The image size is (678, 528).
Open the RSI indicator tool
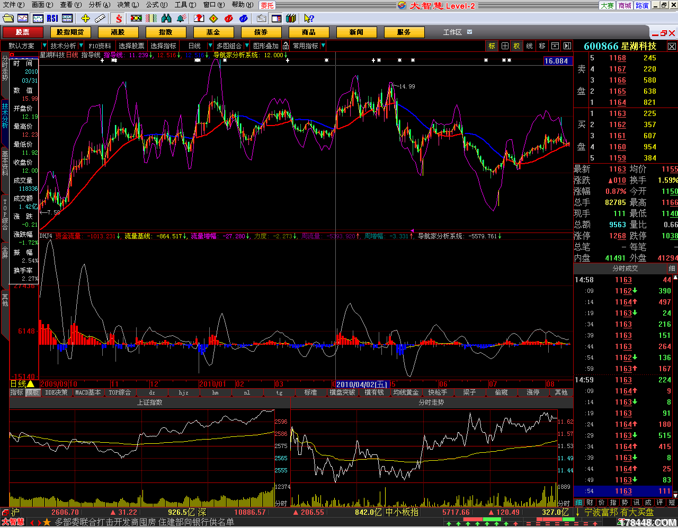click(x=52, y=19)
